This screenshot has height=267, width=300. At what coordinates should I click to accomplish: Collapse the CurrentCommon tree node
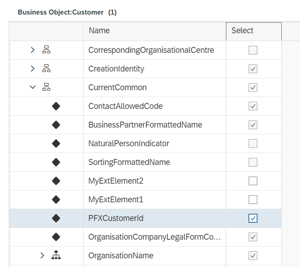32,87
